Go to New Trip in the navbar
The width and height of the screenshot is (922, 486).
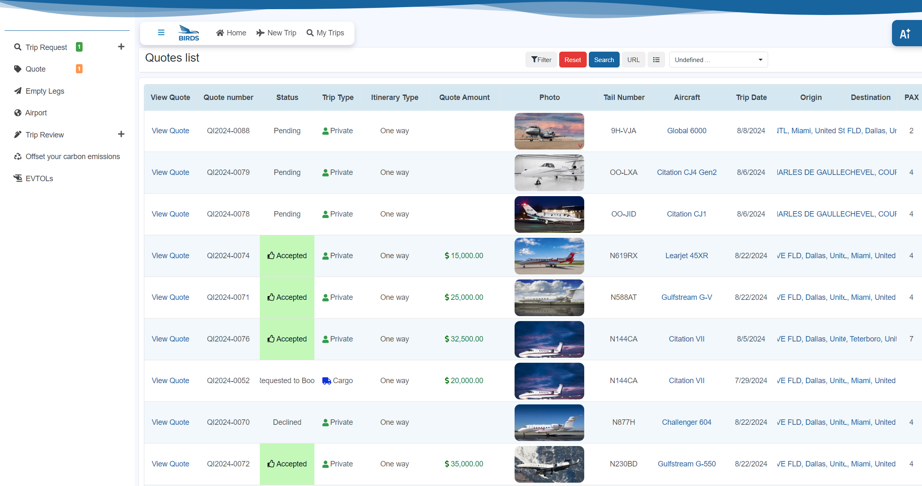click(276, 32)
